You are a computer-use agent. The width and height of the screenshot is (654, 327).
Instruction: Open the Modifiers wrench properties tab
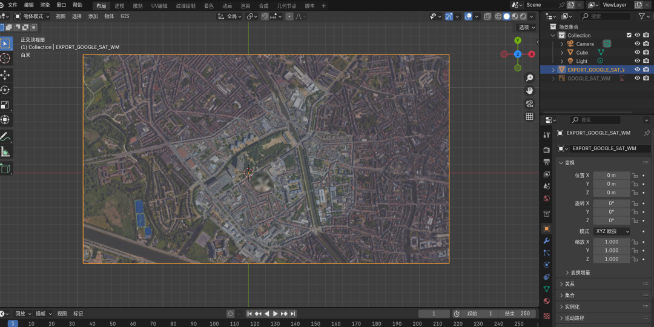[546, 240]
